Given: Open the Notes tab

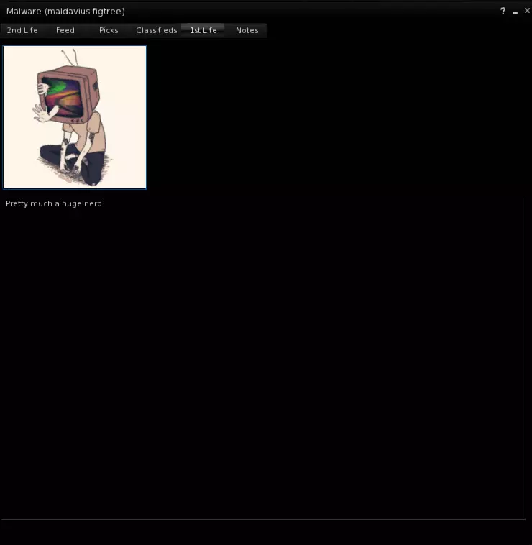Looking at the screenshot, I should tap(247, 30).
